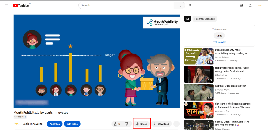Open the hamburger guide menu
Viewport: 268px width, 130px height.
[6, 5]
